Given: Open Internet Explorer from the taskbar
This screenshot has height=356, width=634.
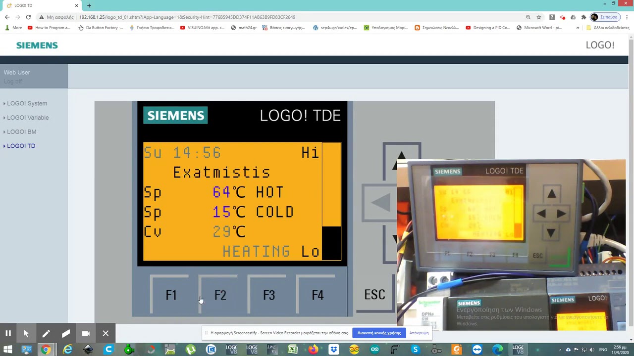Looking at the screenshot, I should [67, 350].
